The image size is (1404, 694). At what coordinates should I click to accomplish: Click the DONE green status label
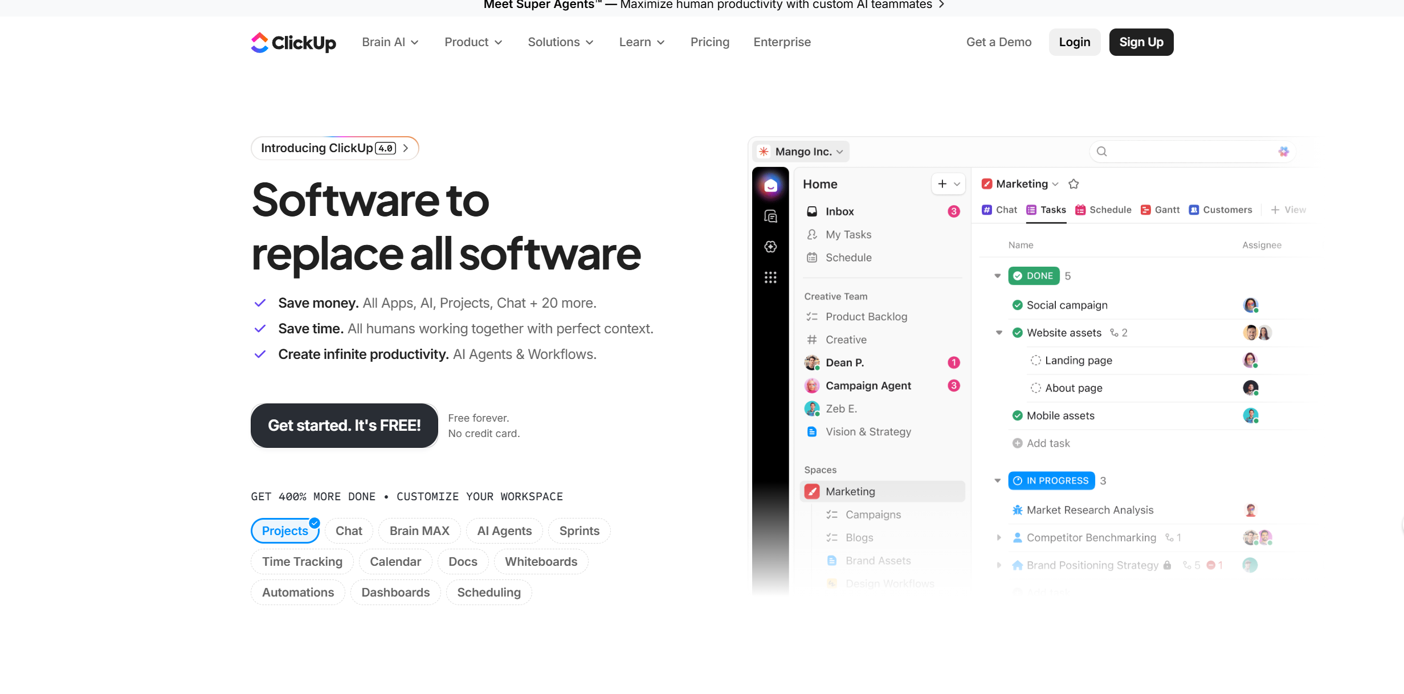(x=1034, y=276)
